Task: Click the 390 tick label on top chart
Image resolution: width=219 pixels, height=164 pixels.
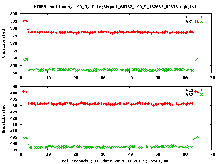Action: point(14,14)
